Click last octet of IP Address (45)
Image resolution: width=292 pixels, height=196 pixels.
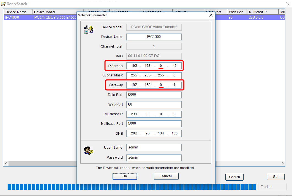point(174,66)
